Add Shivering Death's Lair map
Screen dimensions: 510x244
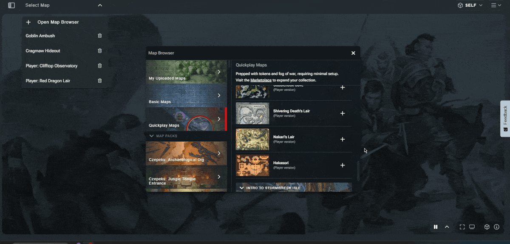click(343, 113)
